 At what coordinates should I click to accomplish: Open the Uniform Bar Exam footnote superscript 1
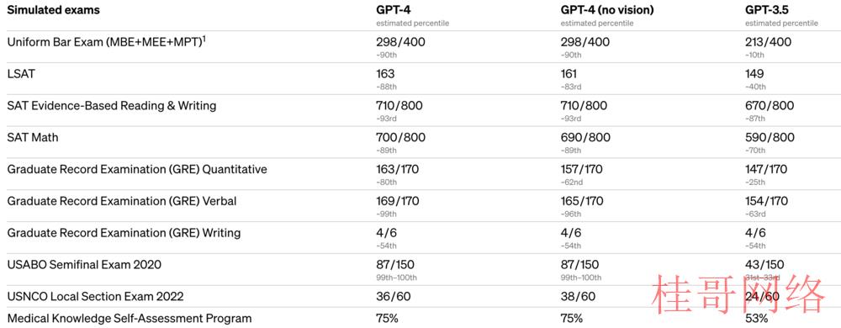pyautogui.click(x=204, y=39)
